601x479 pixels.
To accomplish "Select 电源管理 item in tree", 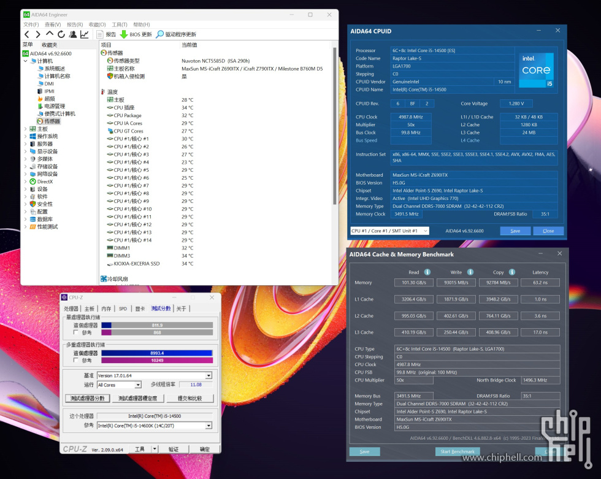I will pos(52,106).
